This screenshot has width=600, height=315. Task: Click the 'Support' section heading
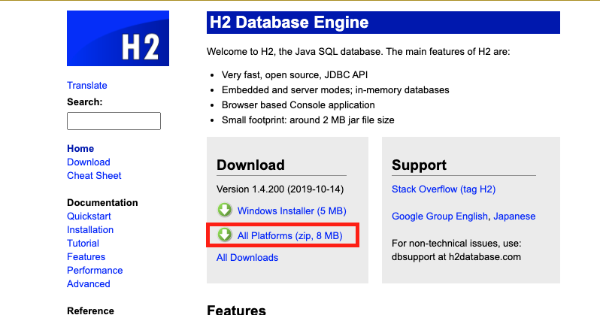point(419,165)
